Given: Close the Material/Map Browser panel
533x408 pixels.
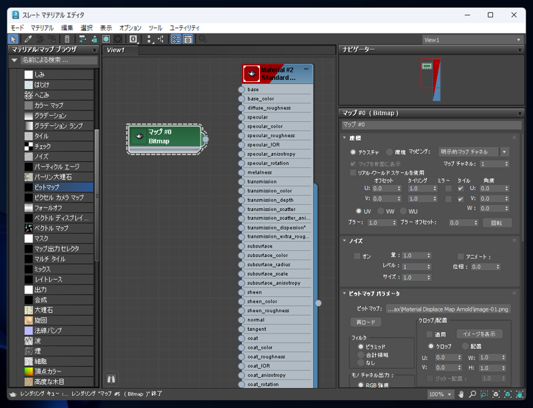Looking at the screenshot, I should [x=95, y=50].
